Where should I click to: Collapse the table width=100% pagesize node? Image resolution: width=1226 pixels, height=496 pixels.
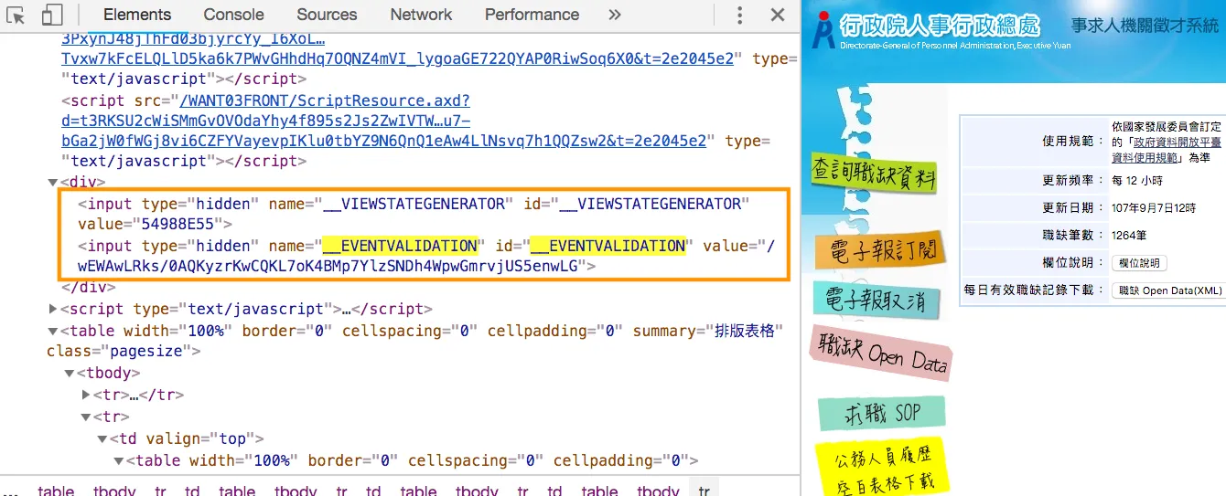tap(53, 331)
